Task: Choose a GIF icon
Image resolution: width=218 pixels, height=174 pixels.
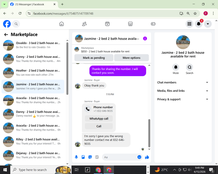Action: tap(97, 157)
